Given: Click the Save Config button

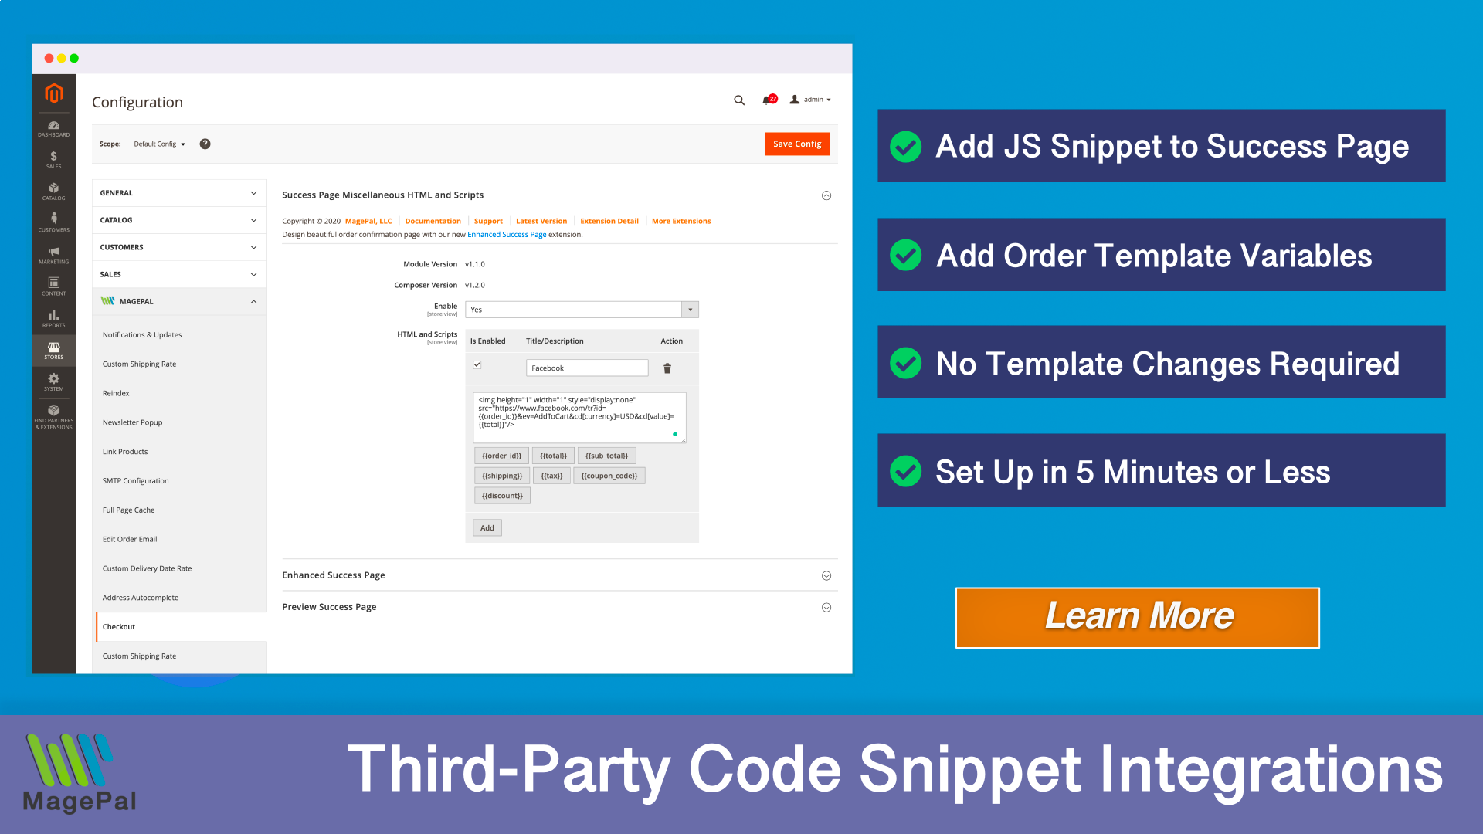Looking at the screenshot, I should click(798, 144).
